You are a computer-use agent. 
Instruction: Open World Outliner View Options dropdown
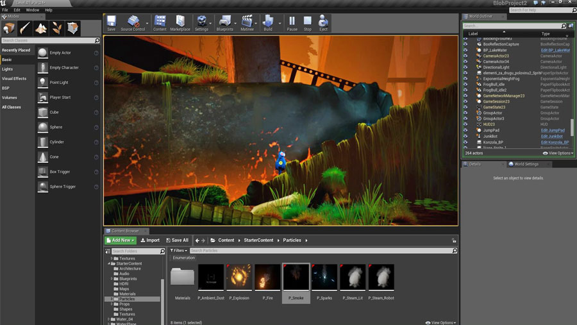coord(558,153)
